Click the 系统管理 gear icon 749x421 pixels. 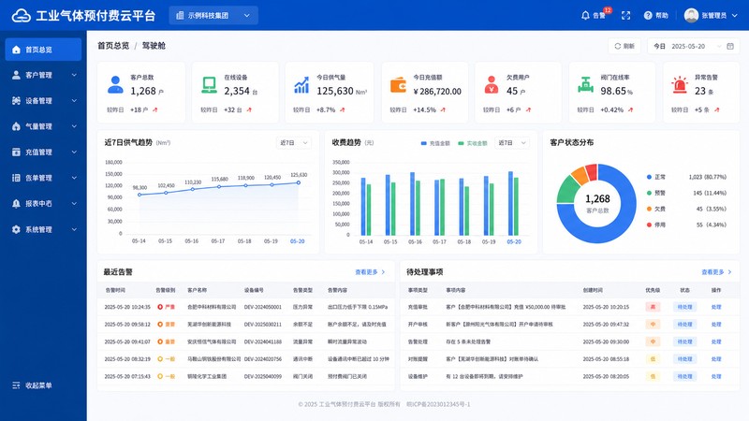[16, 229]
